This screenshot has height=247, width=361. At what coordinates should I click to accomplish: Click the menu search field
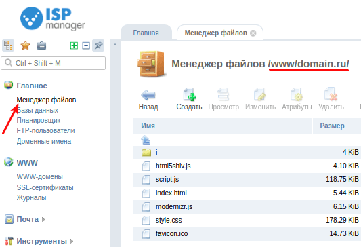click(54, 63)
